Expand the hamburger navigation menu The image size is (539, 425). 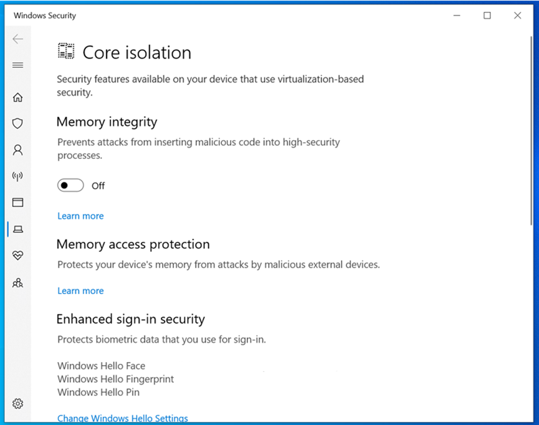18,65
